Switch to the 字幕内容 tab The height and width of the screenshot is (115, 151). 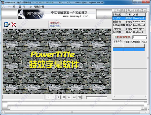(117, 42)
